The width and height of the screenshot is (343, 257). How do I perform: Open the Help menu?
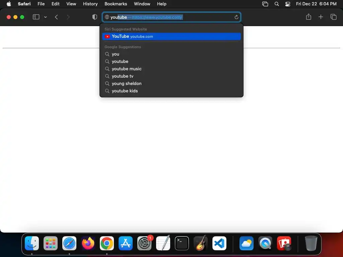[x=162, y=4]
